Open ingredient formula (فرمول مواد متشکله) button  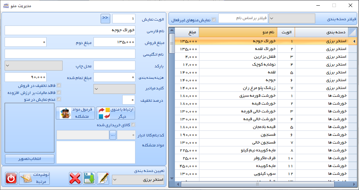click(x=75, y=113)
